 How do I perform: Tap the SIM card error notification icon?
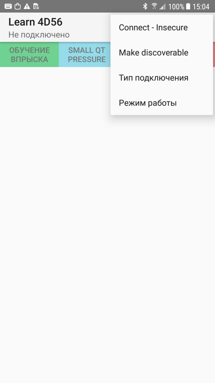coord(36,7)
